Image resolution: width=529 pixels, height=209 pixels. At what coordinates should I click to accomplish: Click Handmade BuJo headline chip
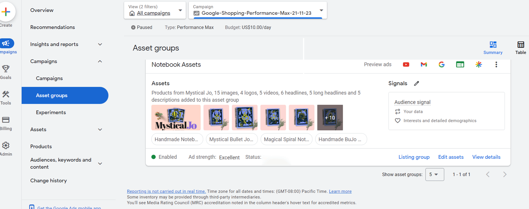(341, 139)
